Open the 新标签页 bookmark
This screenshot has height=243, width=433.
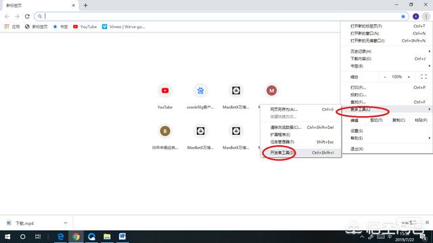point(36,27)
